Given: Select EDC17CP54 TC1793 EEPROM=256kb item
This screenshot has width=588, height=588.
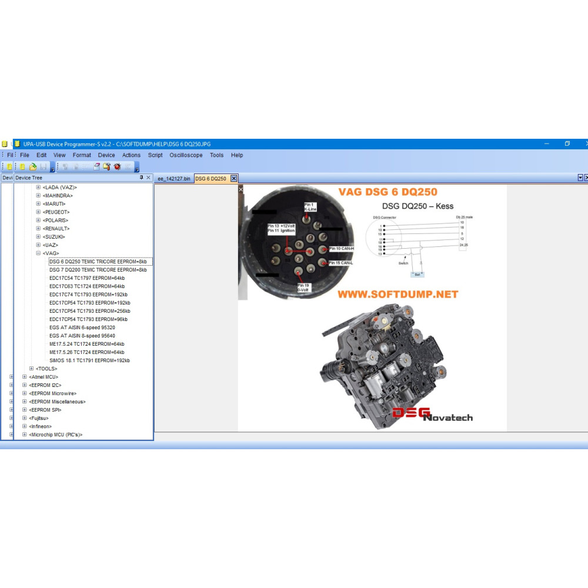Looking at the screenshot, I should pos(90,311).
